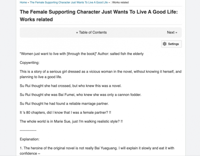Open the Table of Contents
The width and height of the screenshot is (200, 156).
[x=91, y=32]
